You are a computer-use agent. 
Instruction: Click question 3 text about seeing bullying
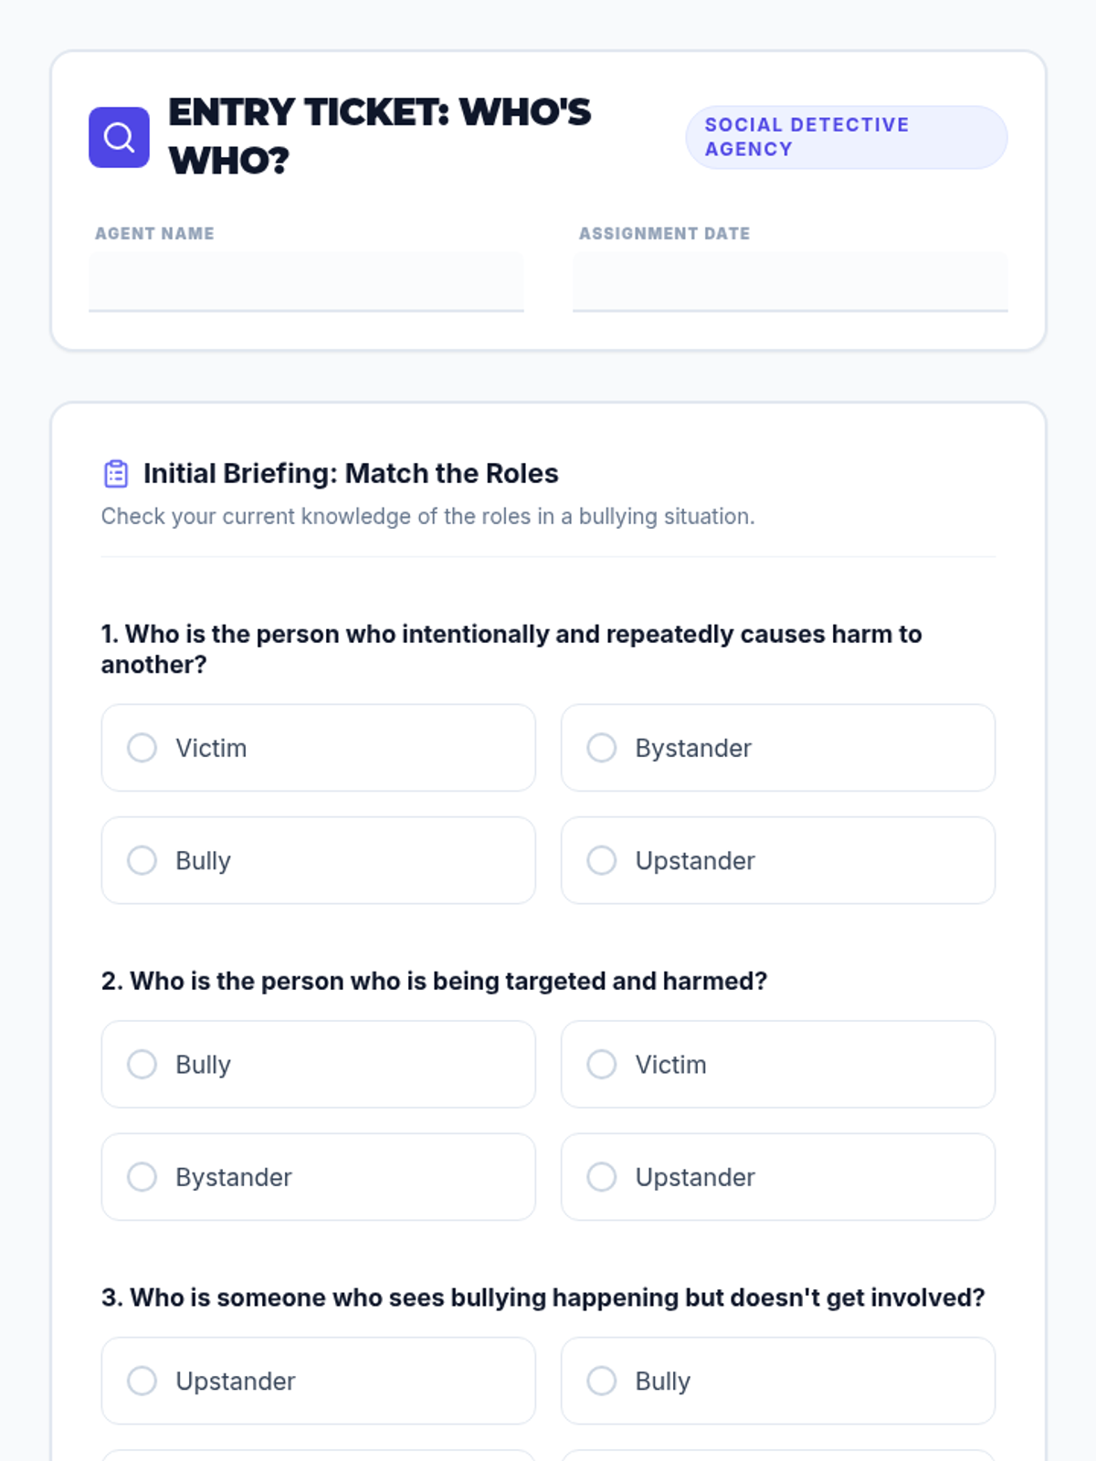(543, 1298)
